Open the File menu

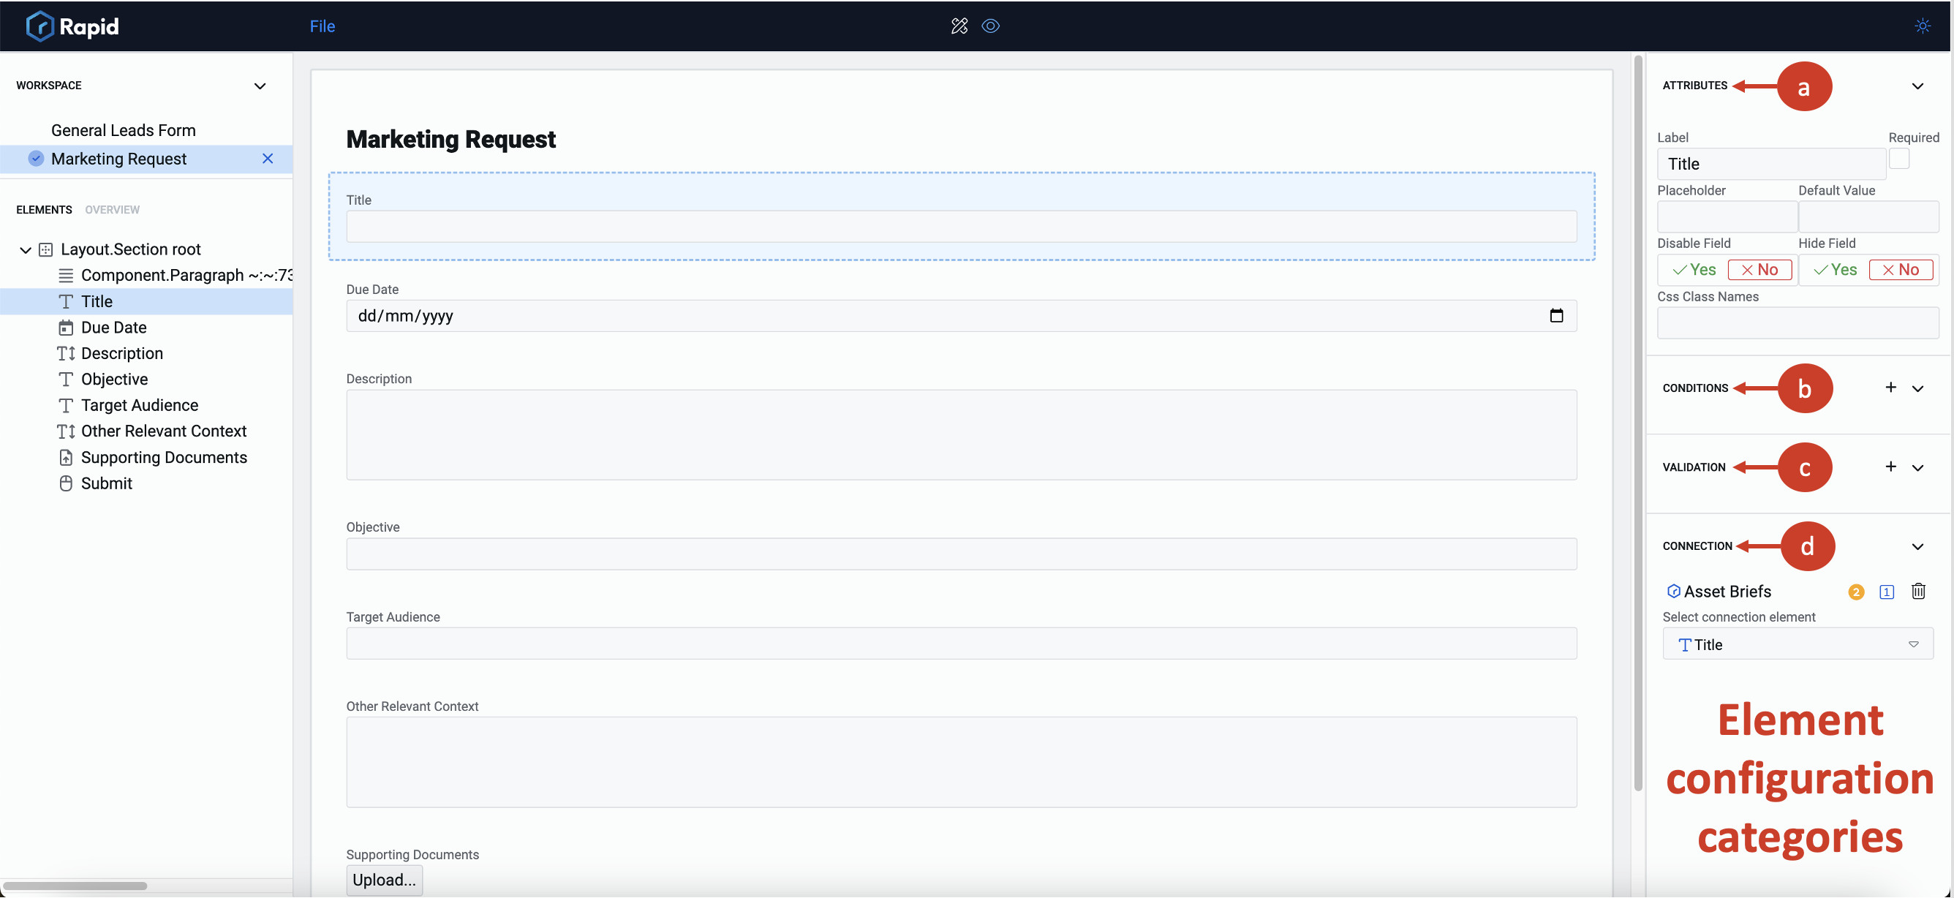(x=322, y=25)
